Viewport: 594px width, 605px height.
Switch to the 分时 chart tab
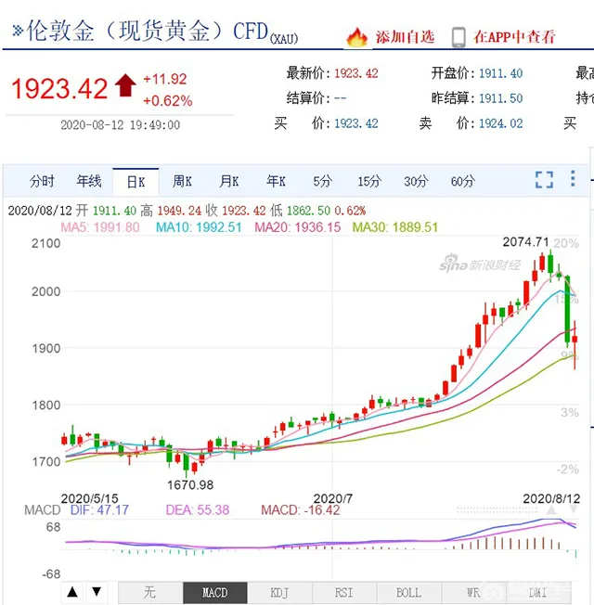coord(42,181)
